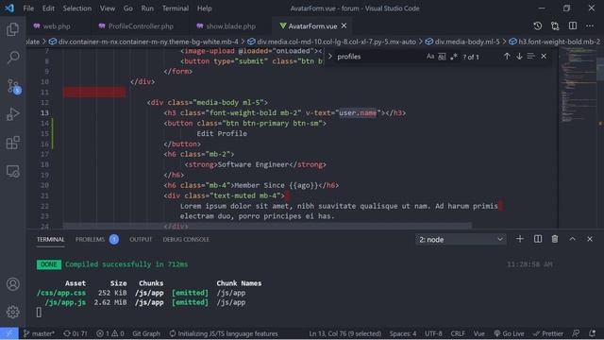Change indentation via Spaces: 4

(x=403, y=333)
